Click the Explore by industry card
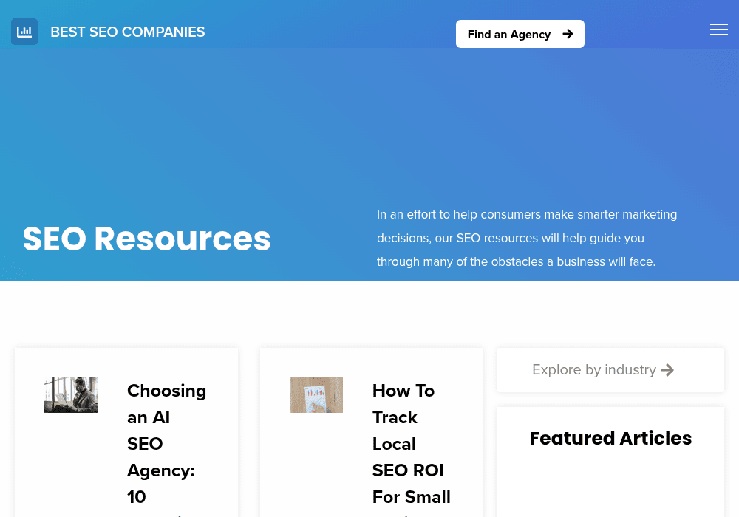This screenshot has width=739, height=517. coord(611,370)
